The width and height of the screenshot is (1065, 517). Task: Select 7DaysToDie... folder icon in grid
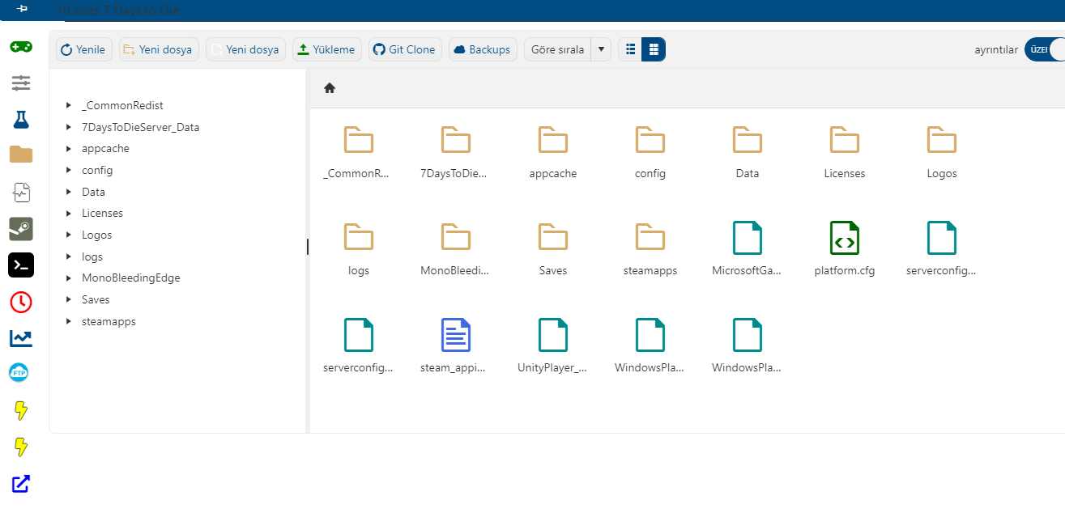[456, 140]
